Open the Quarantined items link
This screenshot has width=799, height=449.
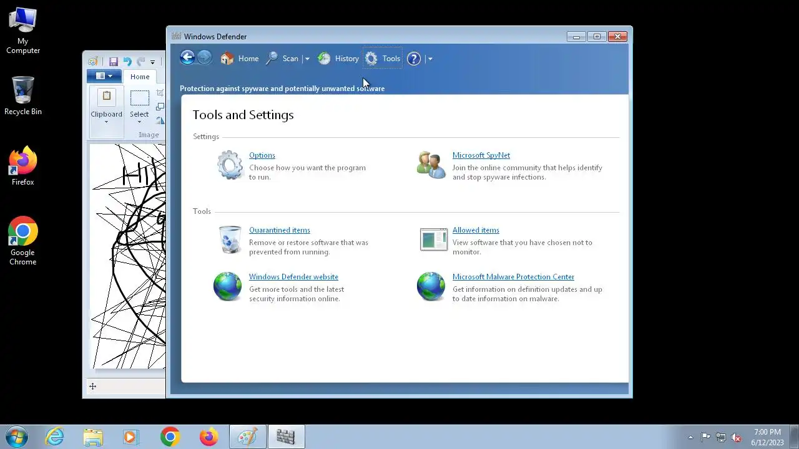[280, 230]
